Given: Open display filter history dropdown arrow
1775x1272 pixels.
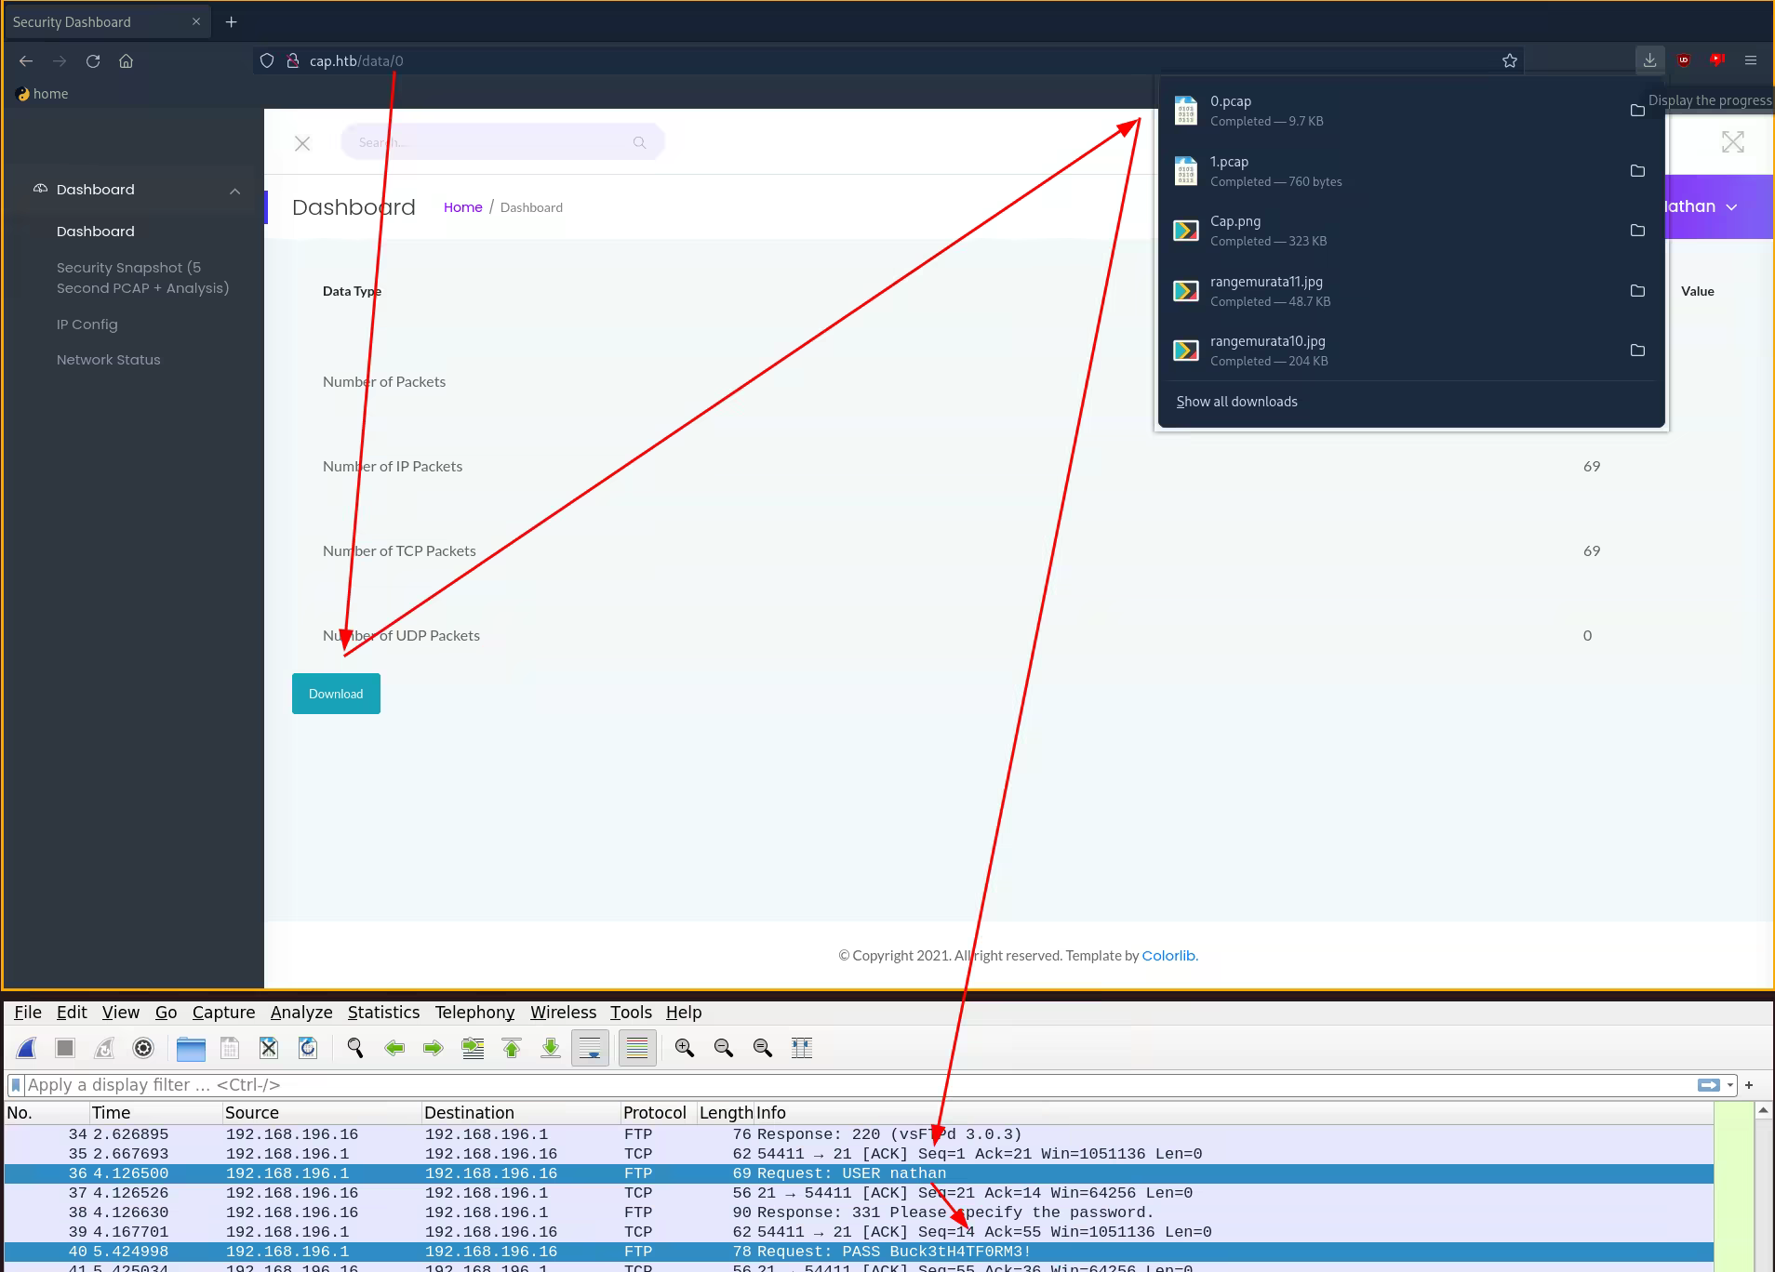Looking at the screenshot, I should (1730, 1085).
